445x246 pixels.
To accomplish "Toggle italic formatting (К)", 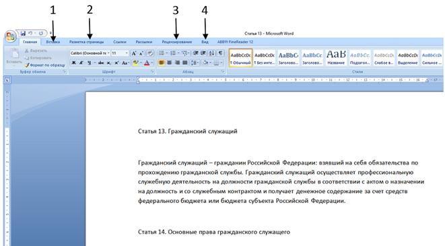I will pyautogui.click(x=81, y=63).
